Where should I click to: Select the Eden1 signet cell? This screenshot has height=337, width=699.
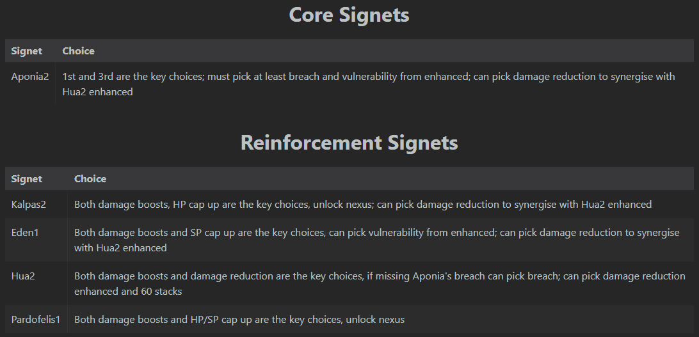(x=25, y=233)
